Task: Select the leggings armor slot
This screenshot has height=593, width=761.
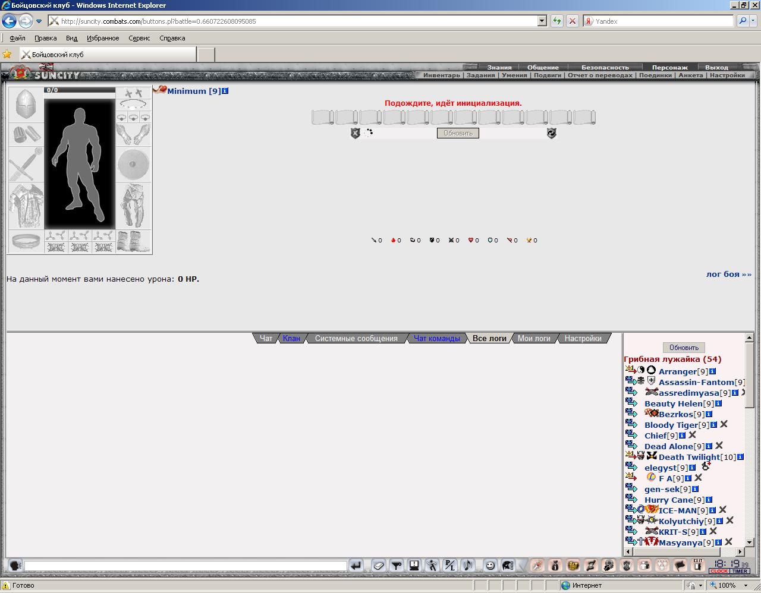Action: [x=133, y=206]
